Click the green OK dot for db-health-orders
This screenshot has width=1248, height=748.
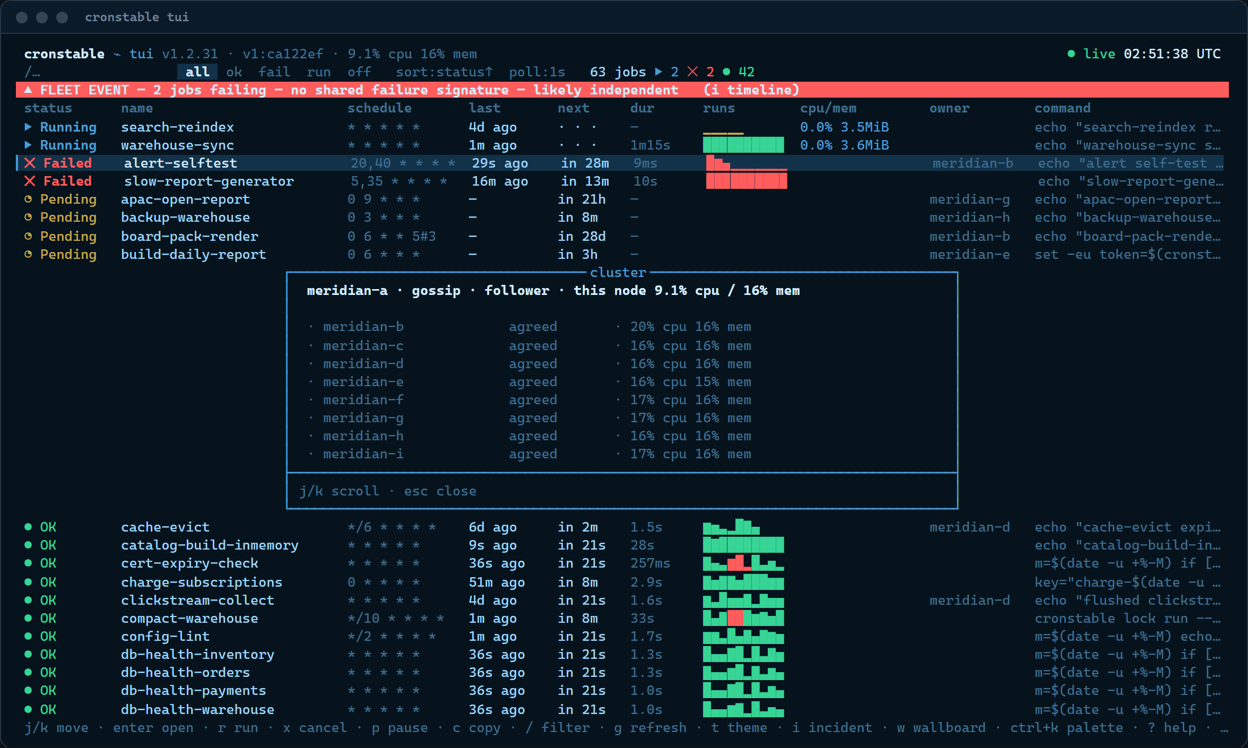tap(28, 672)
